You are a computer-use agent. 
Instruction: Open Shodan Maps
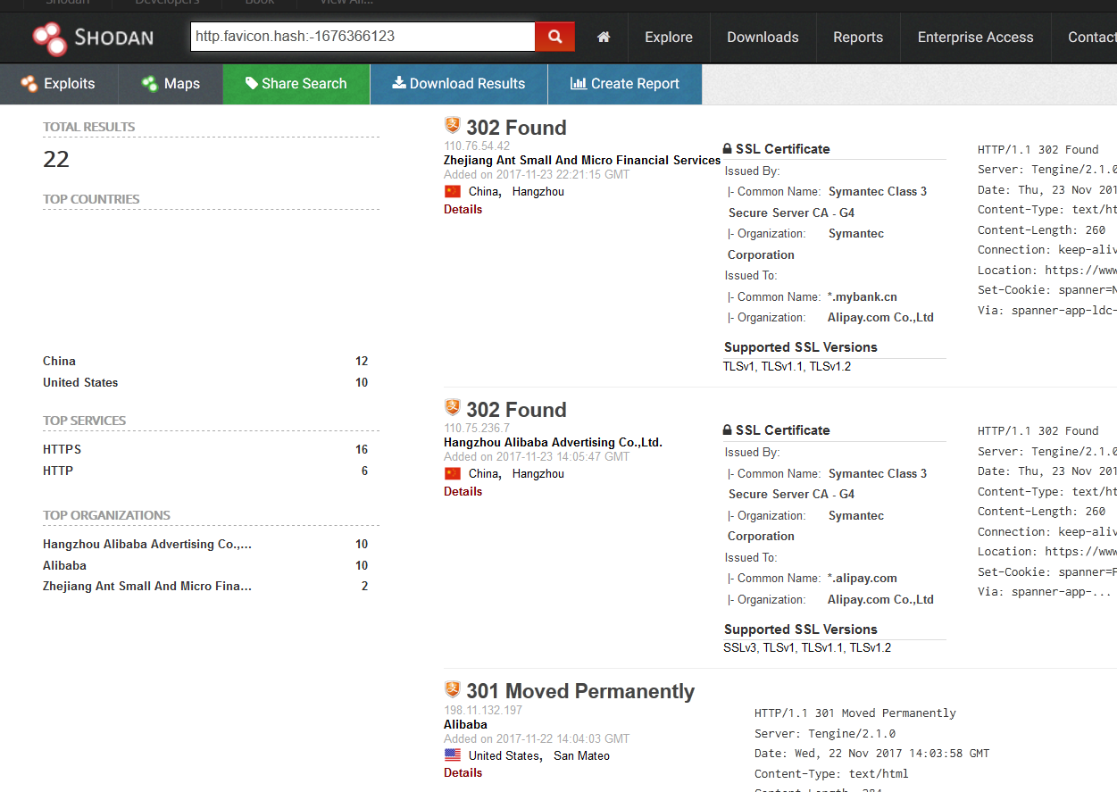(x=171, y=84)
